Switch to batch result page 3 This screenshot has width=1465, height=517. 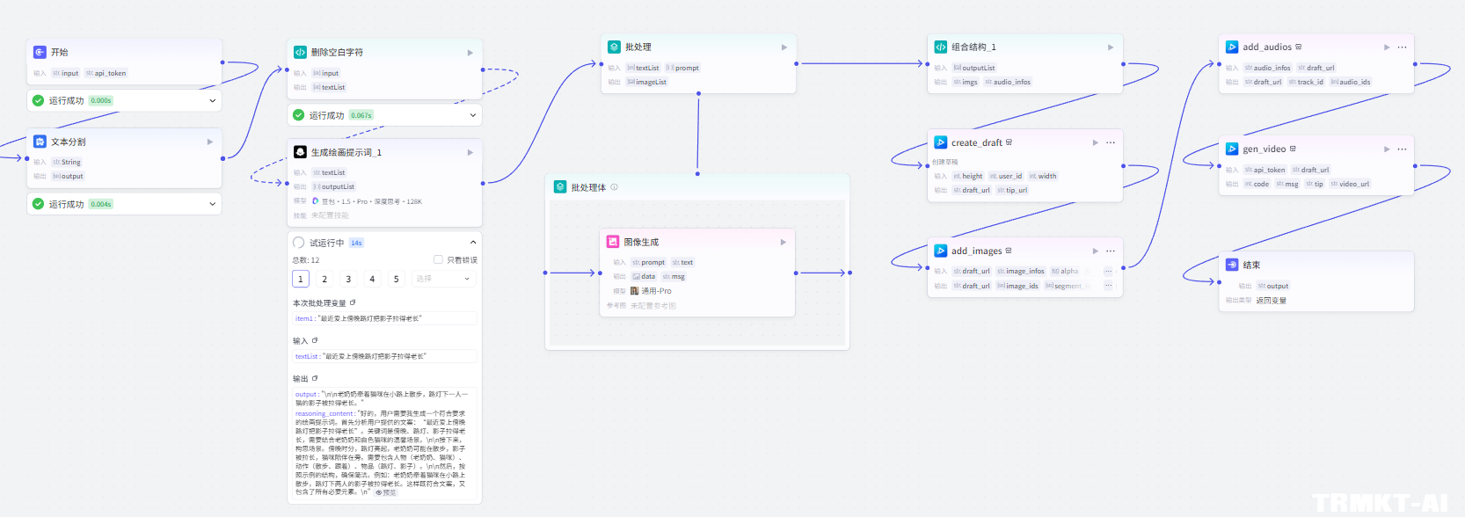point(348,279)
